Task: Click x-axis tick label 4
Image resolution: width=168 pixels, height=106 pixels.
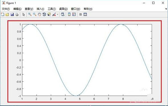Action: click(x=65, y=99)
